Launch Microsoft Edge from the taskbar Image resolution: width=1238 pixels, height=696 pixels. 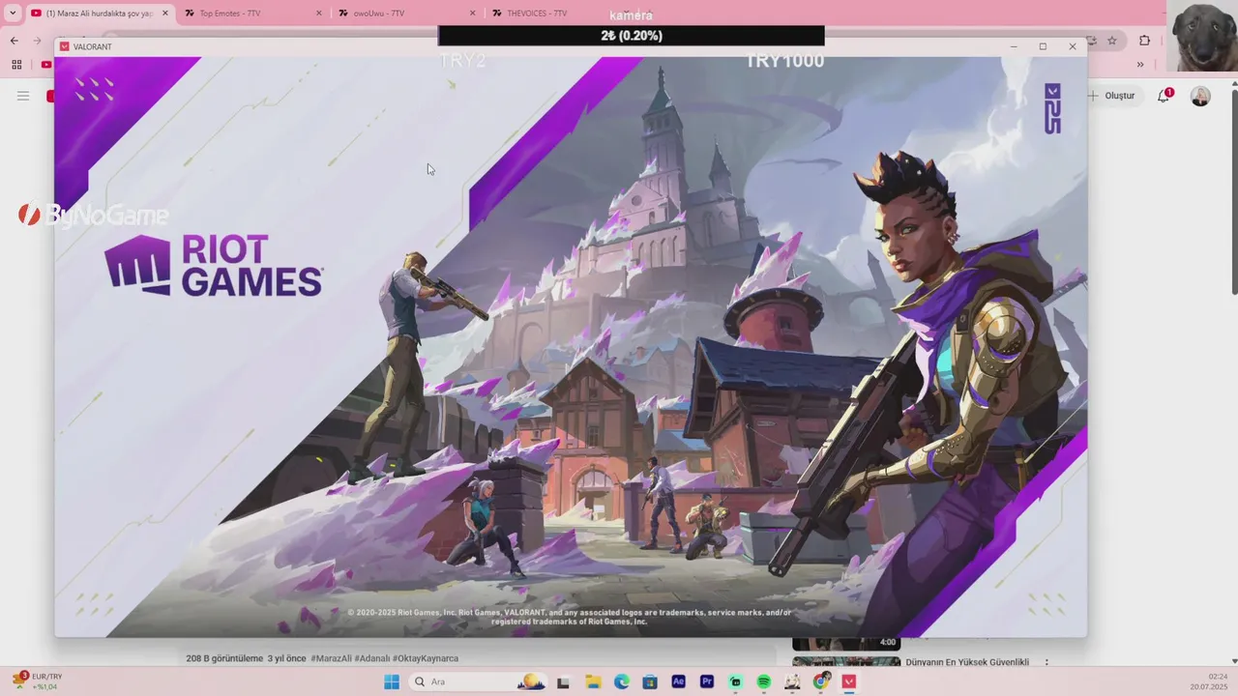point(622,681)
